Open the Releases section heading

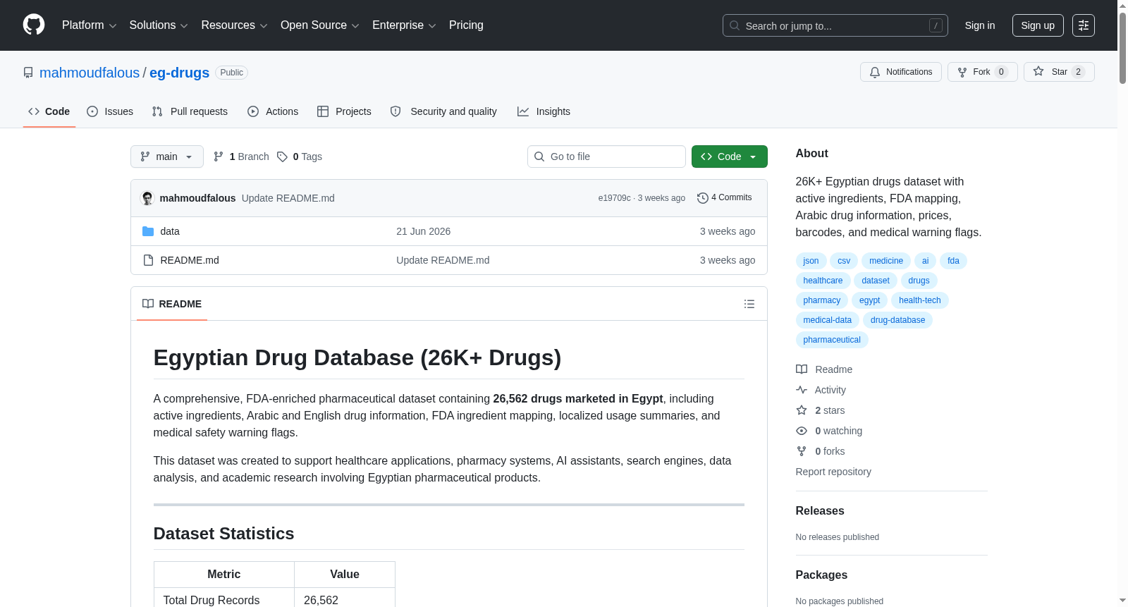pyautogui.click(x=820, y=510)
